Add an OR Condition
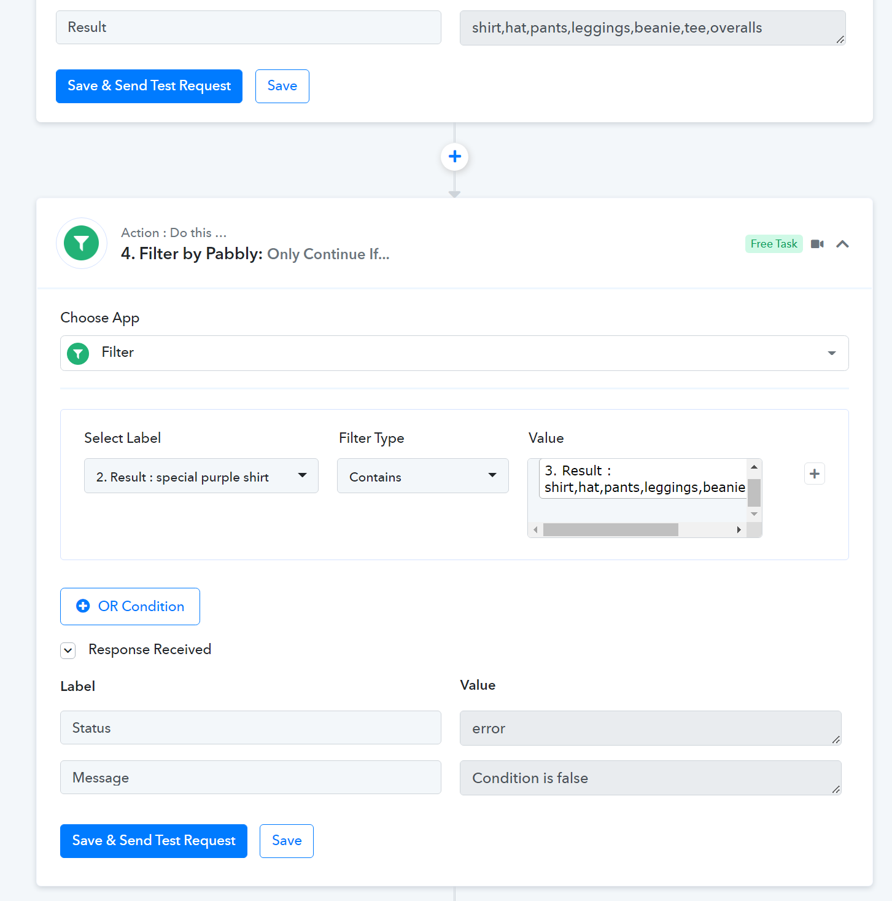This screenshot has width=892, height=901. tap(130, 606)
